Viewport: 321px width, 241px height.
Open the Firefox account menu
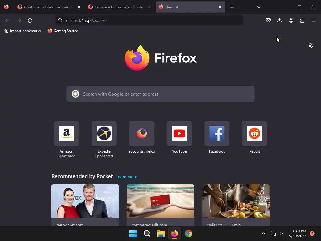(291, 20)
